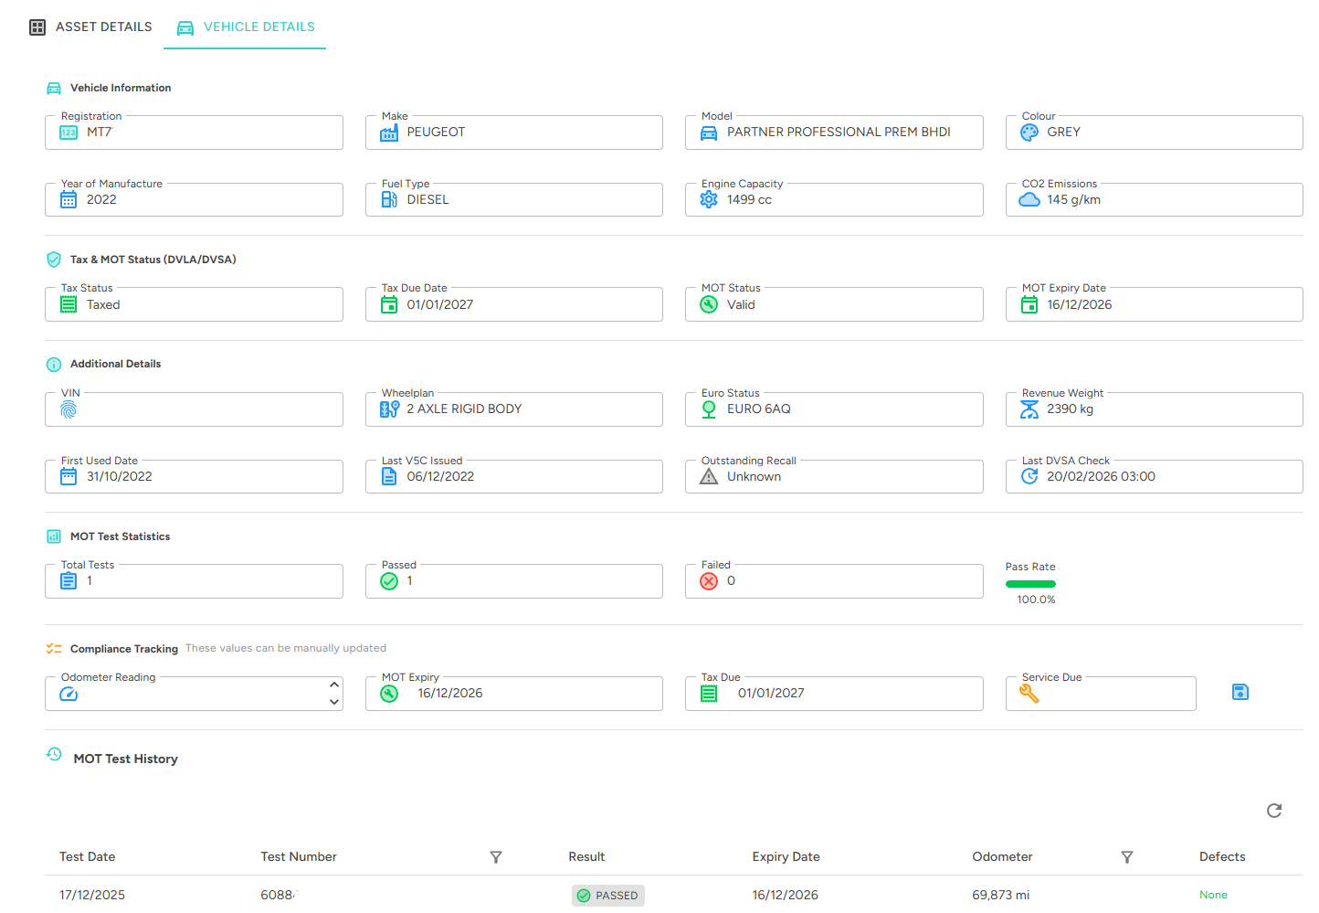Click the wrench icon in MOT Status
Image resolution: width=1319 pixels, height=913 pixels.
coord(709,304)
